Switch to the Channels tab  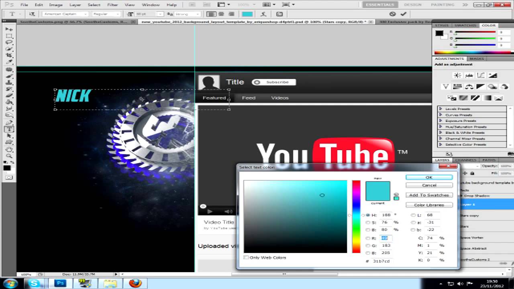point(465,160)
